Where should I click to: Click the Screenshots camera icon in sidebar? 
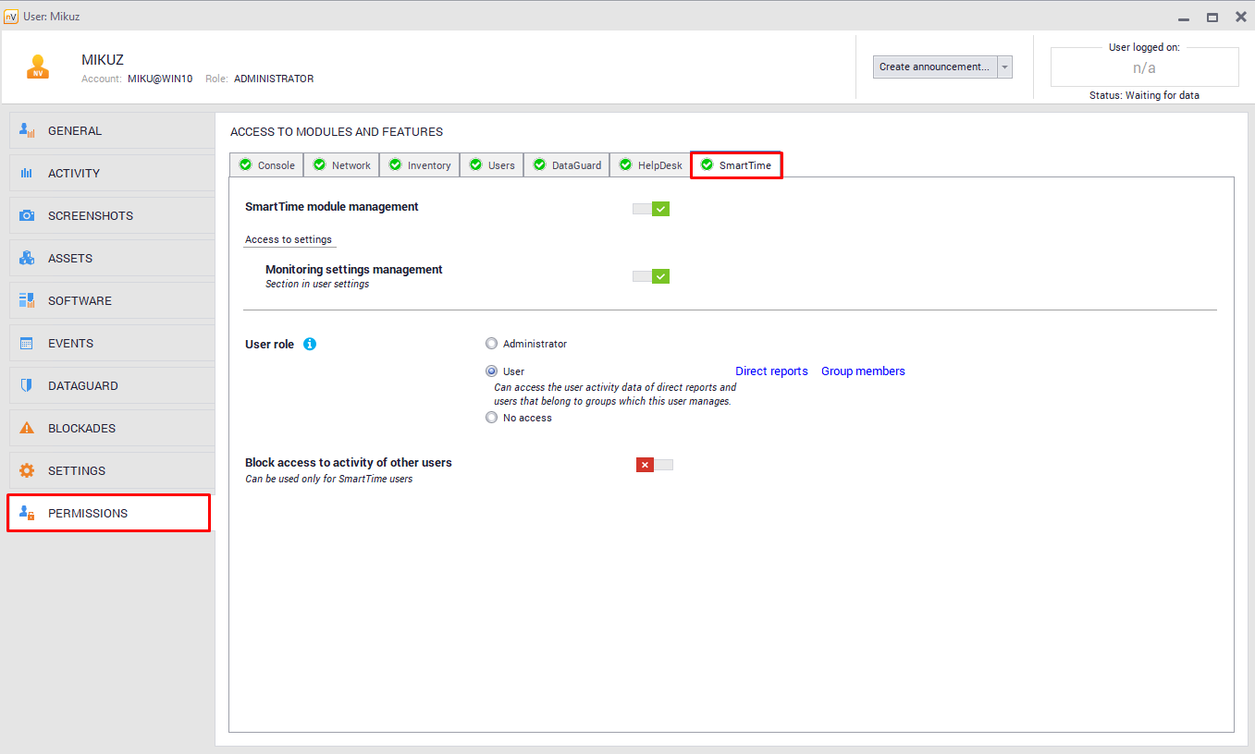27,215
